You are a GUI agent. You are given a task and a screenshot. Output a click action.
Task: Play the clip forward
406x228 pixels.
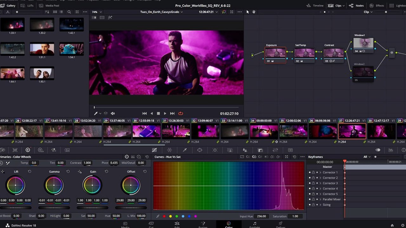pyautogui.click(x=165, y=113)
